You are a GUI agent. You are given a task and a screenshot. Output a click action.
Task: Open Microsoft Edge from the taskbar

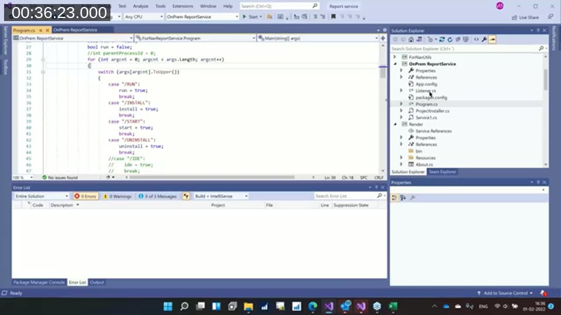313,306
